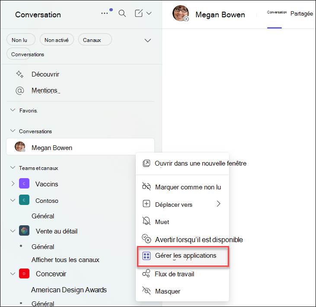Open the Contoso team
The height and width of the screenshot is (307, 316).
coord(47,201)
